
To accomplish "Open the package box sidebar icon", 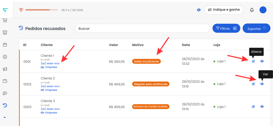I will (x=5, y=45).
